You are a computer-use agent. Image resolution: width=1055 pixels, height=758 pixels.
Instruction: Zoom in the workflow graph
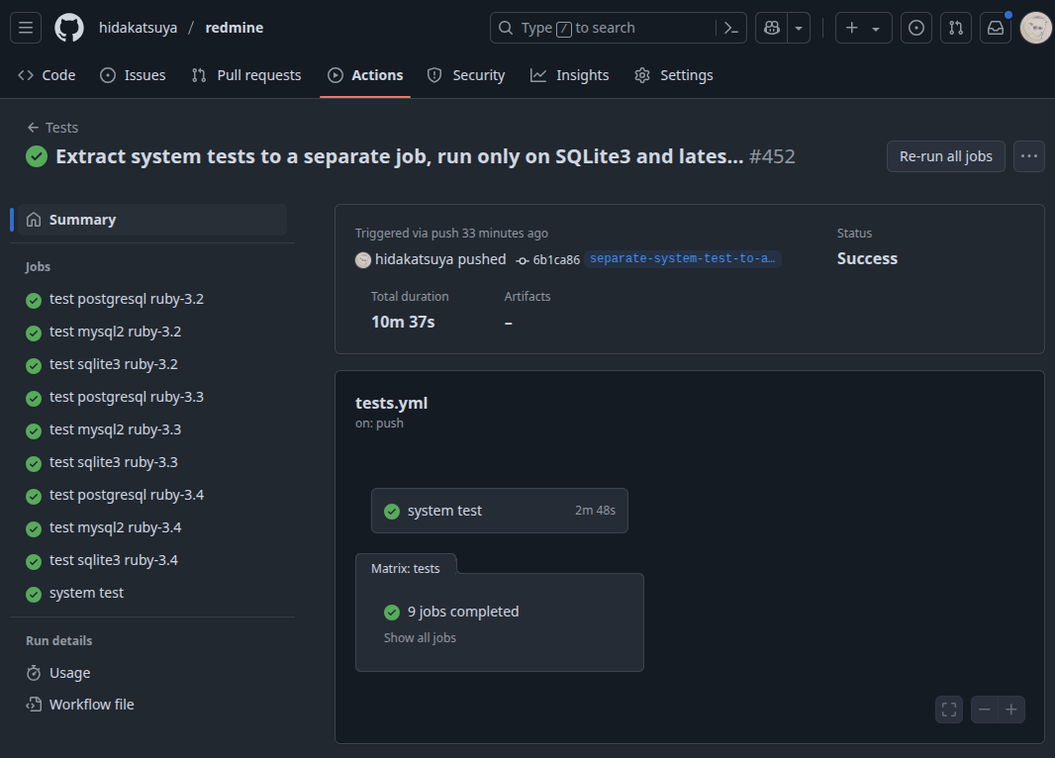(1011, 710)
